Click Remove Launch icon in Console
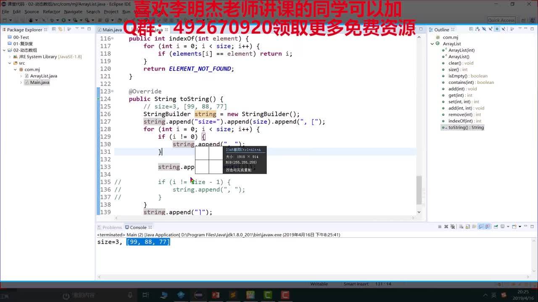Viewport: 538px width, 302px height. 446,227
